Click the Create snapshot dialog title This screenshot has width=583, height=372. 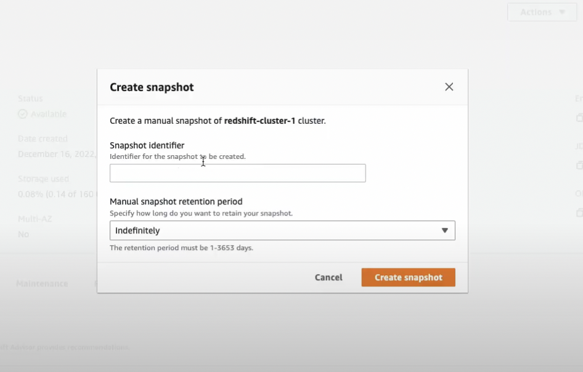pyautogui.click(x=152, y=87)
